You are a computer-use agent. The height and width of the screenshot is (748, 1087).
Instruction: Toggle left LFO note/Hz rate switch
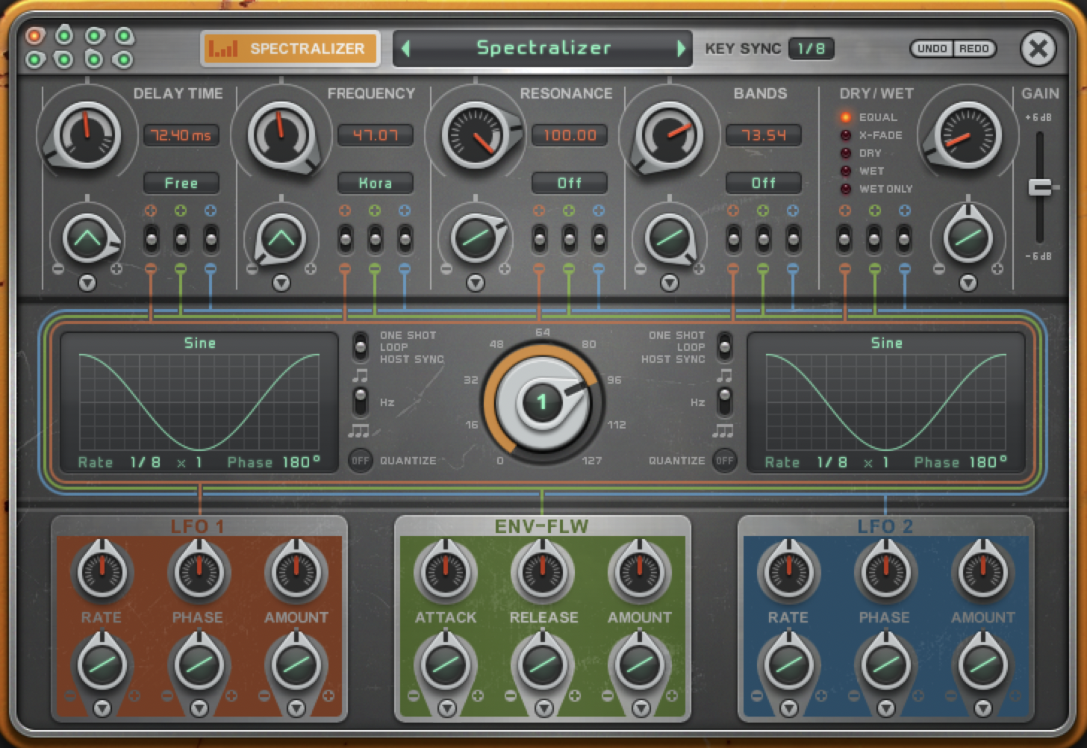pos(361,402)
